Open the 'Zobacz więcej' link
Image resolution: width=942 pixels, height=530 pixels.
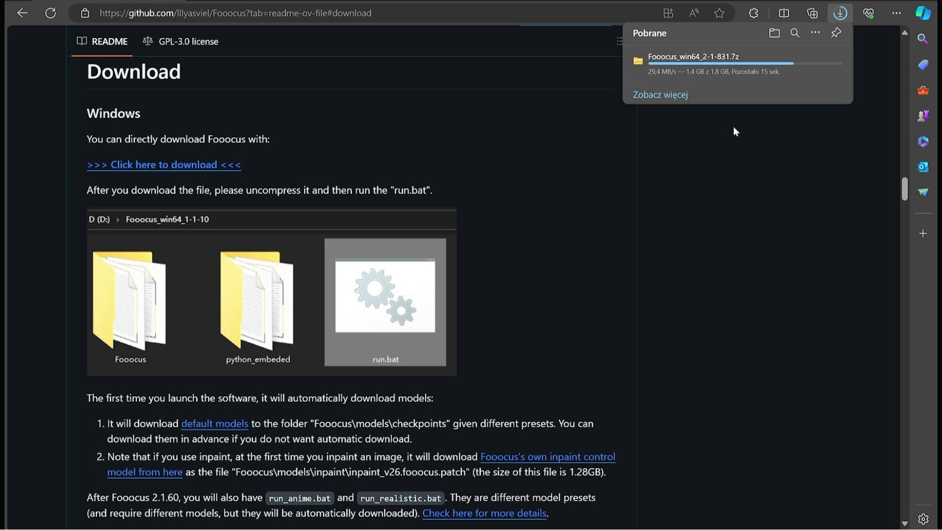pos(660,95)
